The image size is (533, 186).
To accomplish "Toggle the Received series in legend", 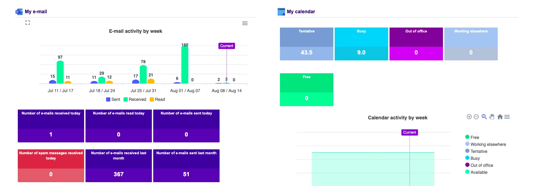I will click(x=135, y=99).
